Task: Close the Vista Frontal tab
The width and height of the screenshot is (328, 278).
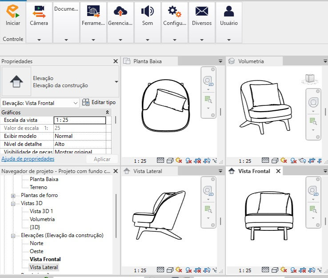Action: tap(278, 171)
